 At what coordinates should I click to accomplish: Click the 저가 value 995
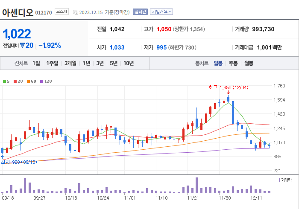161,47
